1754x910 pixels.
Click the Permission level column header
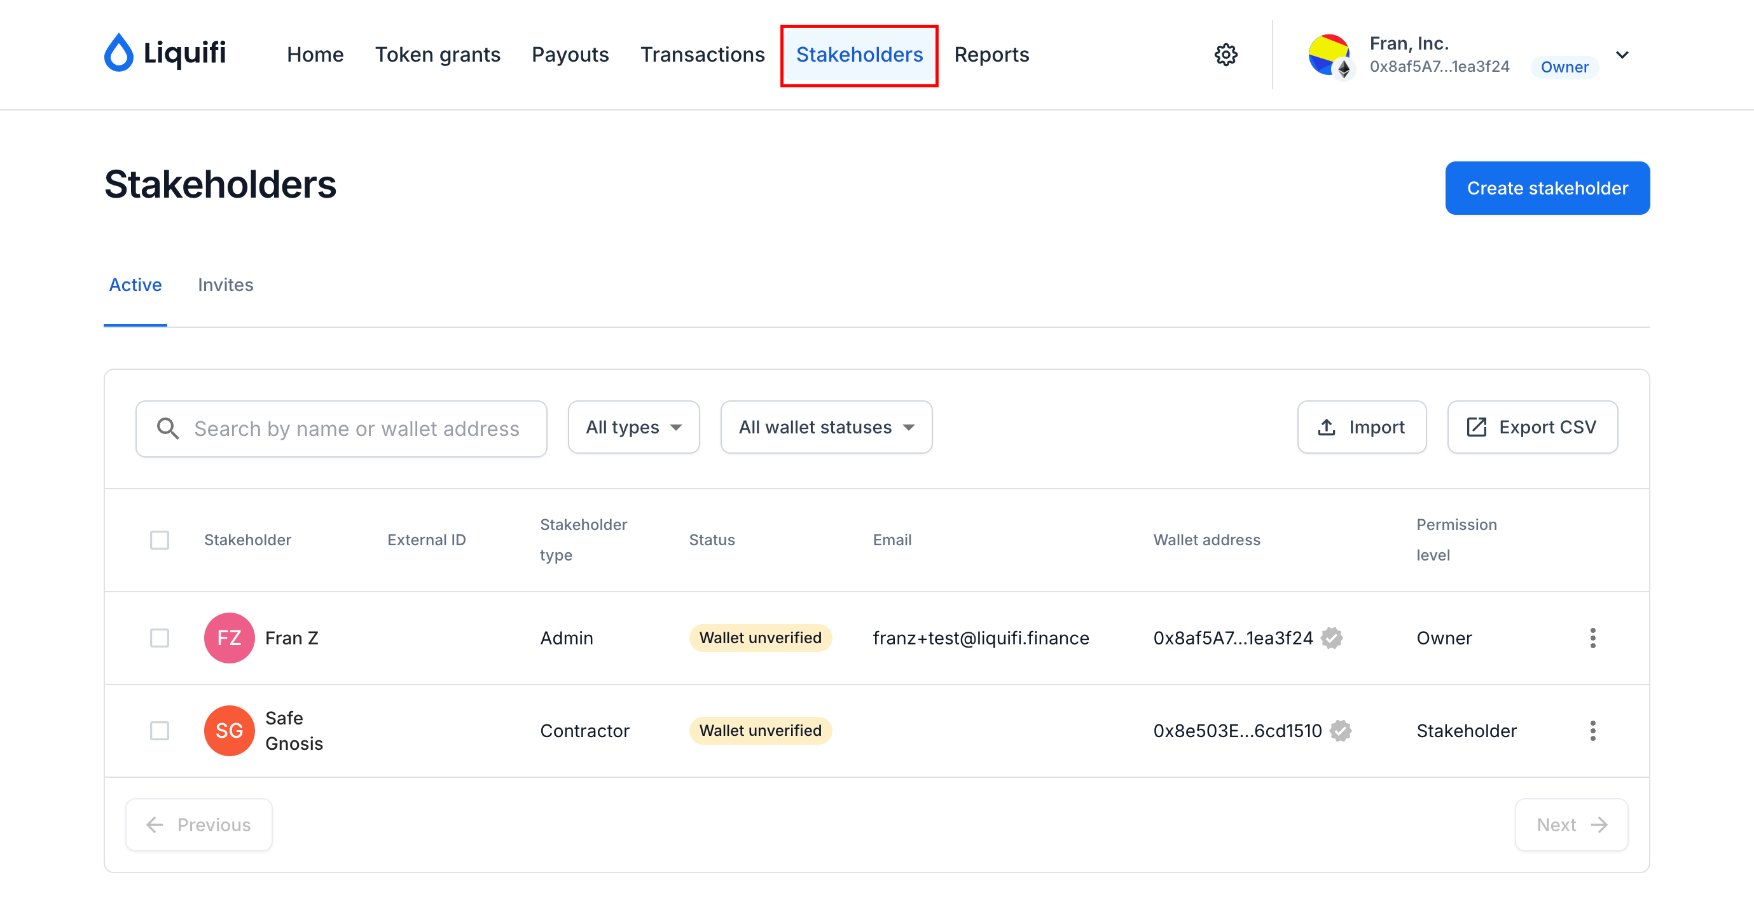(x=1456, y=540)
